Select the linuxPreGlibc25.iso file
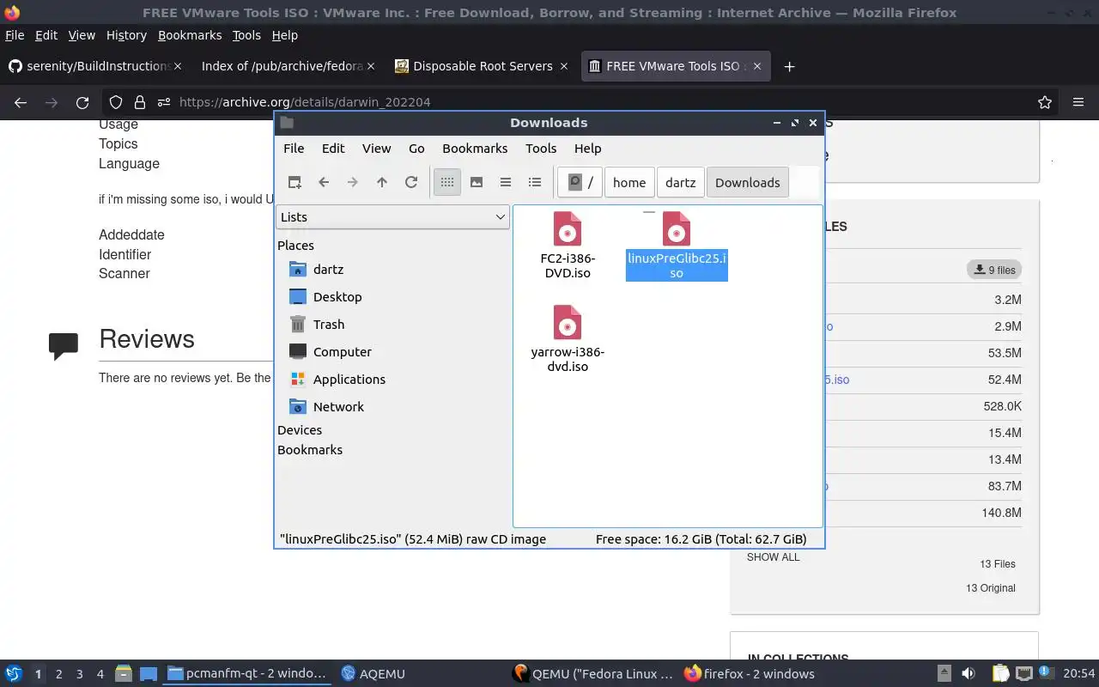The height and width of the screenshot is (687, 1099). 677,246
